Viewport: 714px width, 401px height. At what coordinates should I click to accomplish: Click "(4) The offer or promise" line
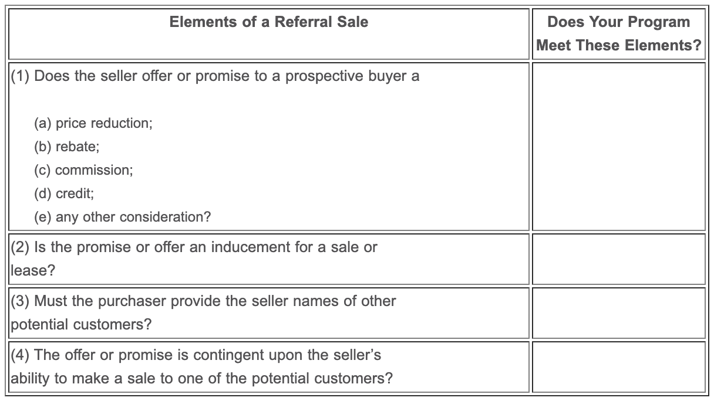coord(196,355)
